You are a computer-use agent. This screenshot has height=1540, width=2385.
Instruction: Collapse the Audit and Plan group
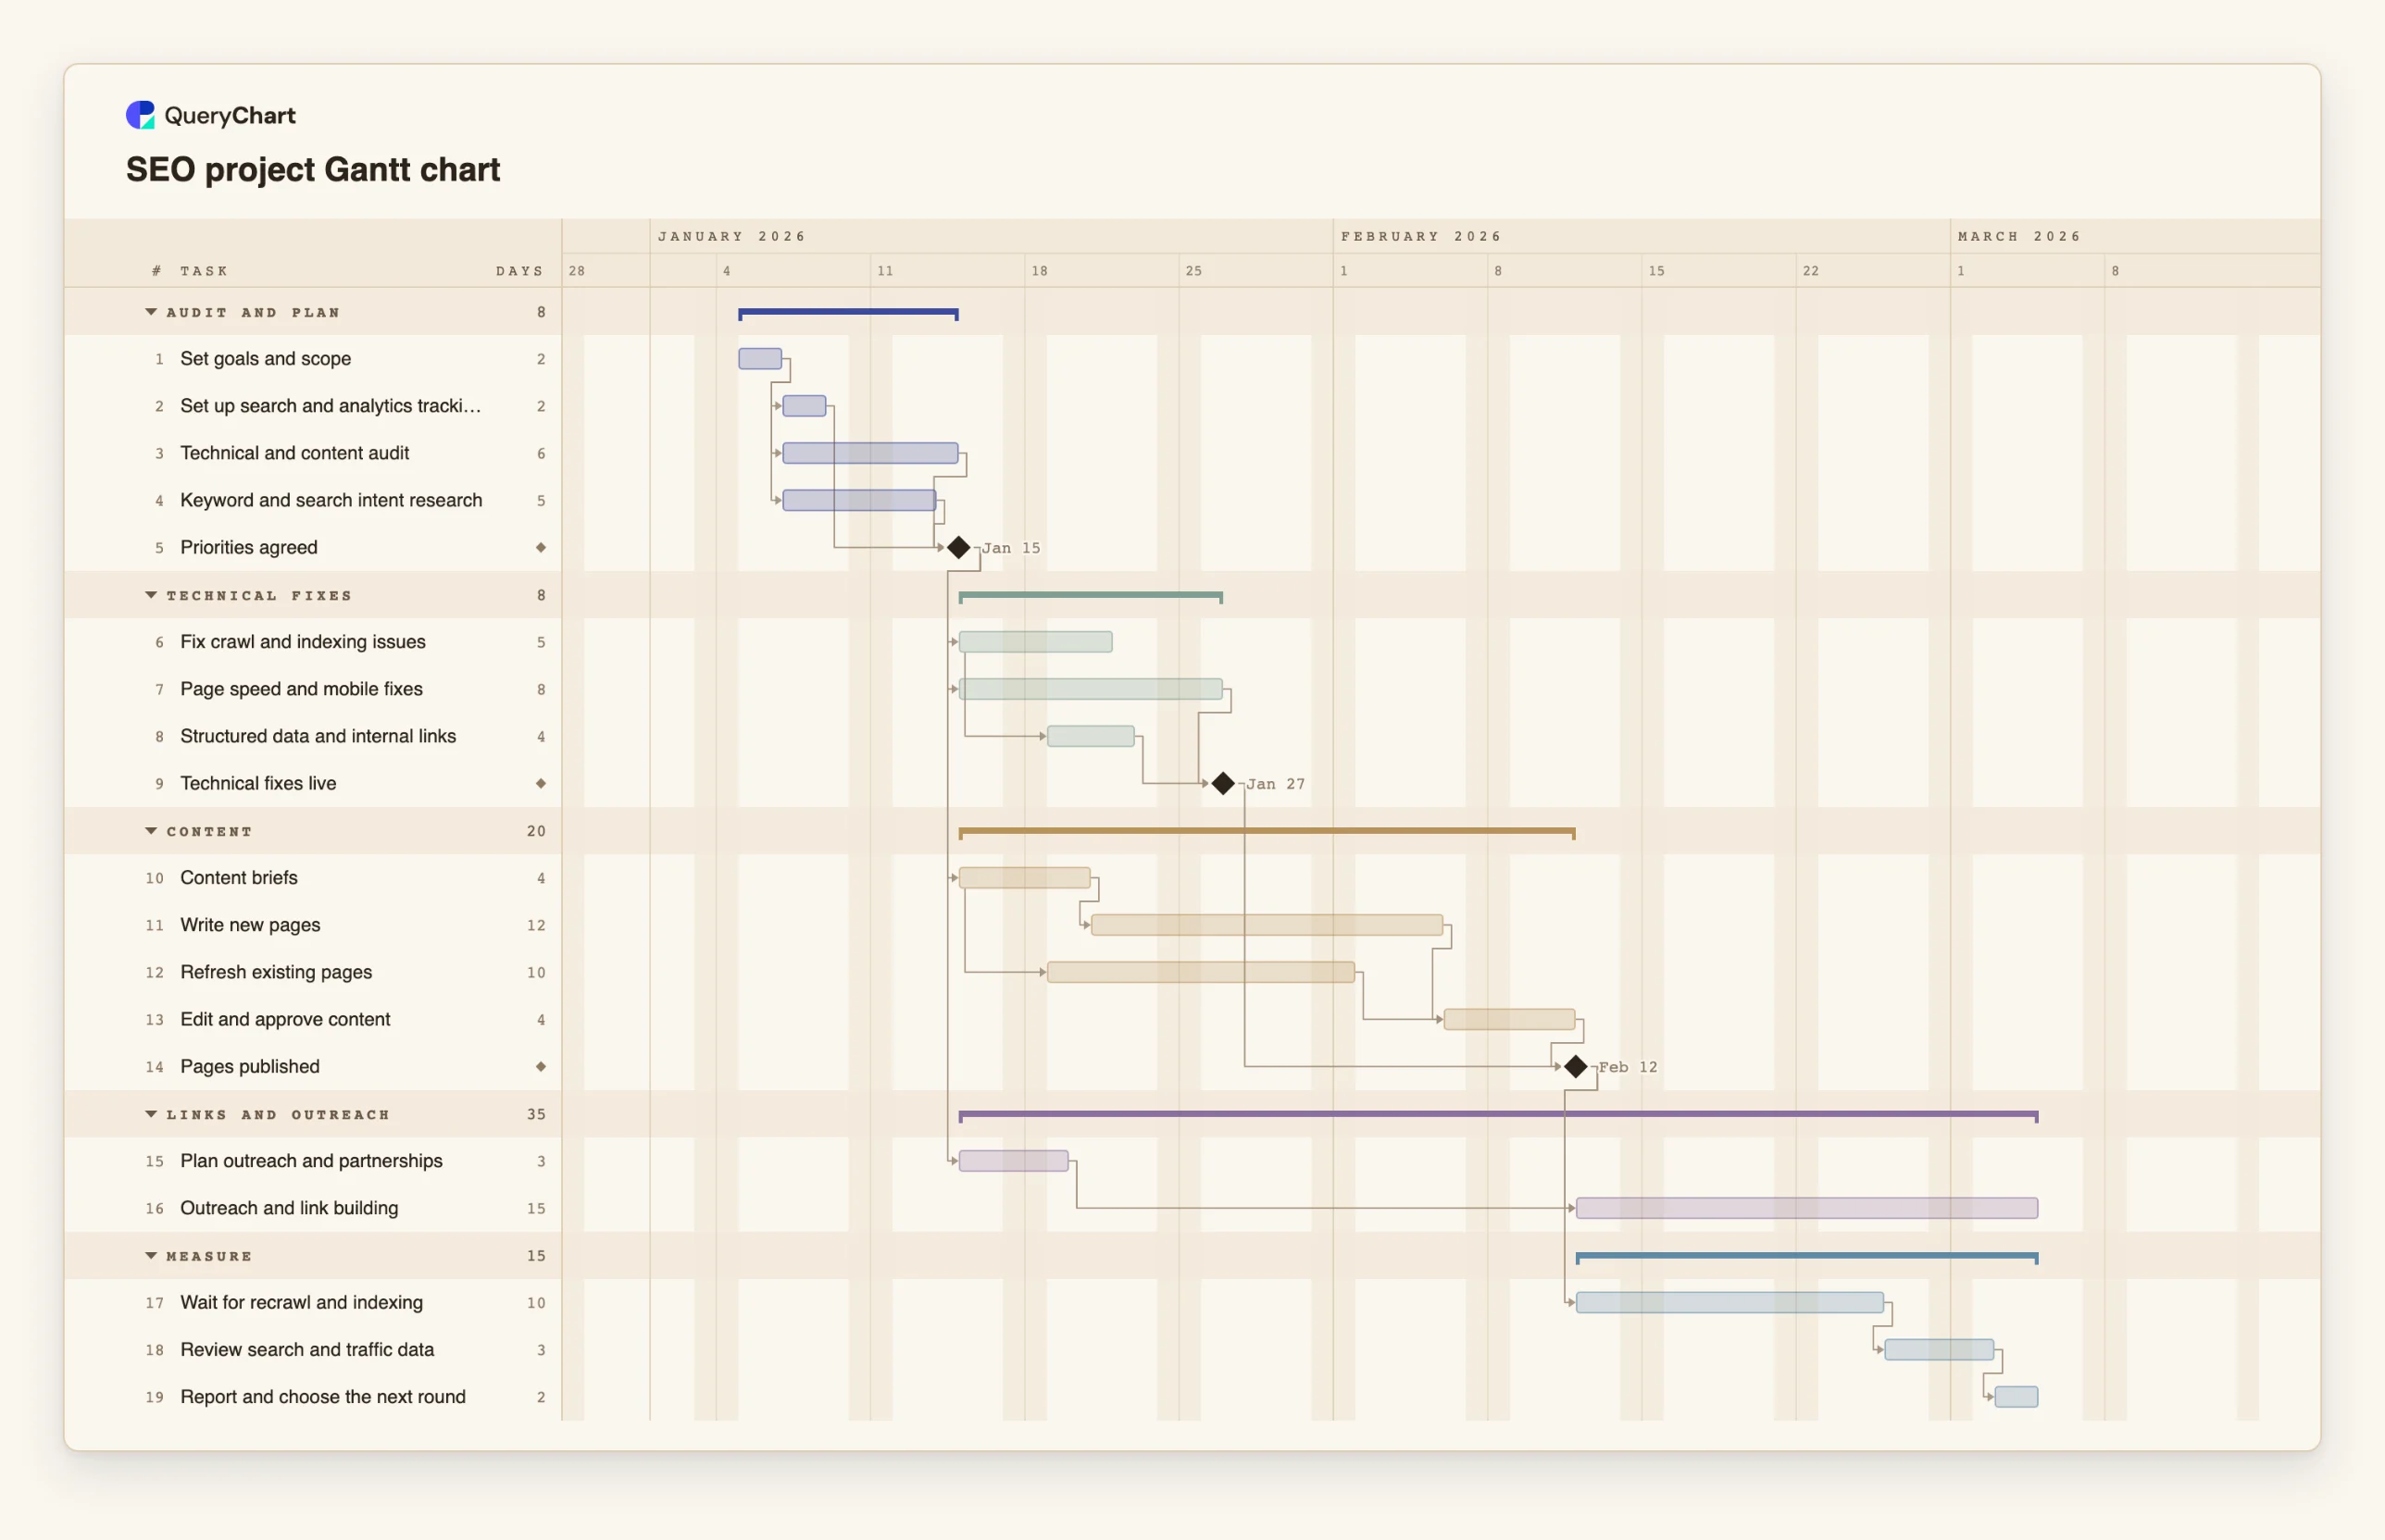(151, 312)
